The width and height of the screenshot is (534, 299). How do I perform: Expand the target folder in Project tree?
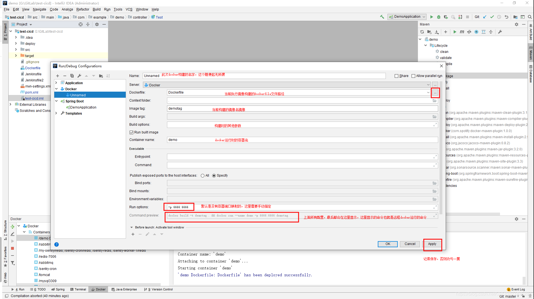[16, 56]
